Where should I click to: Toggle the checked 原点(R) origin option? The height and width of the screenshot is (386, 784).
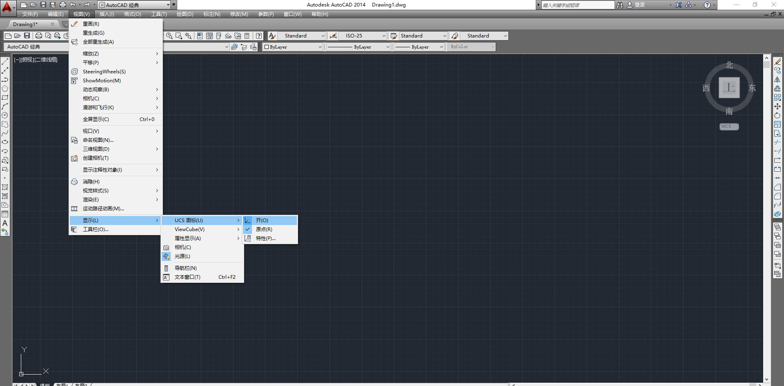pyautogui.click(x=270, y=229)
